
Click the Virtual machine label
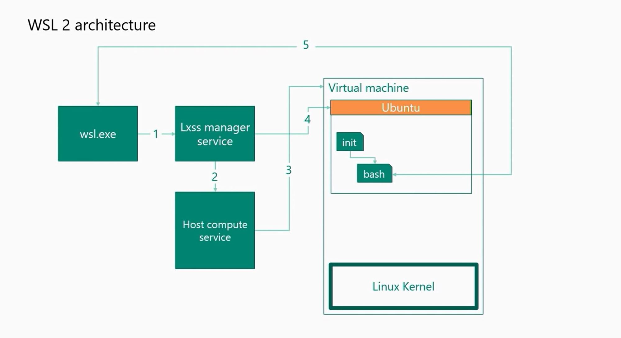[369, 88]
